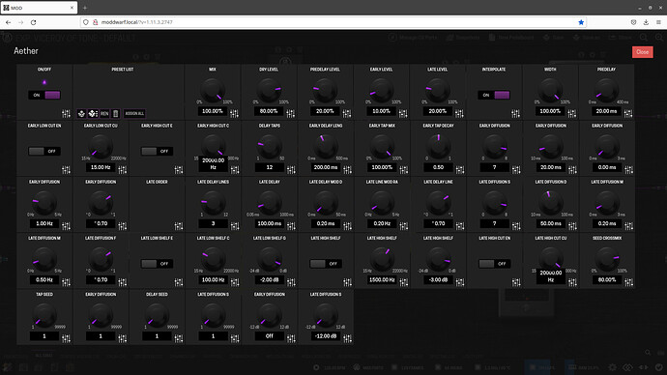Click the Early Low Cut 15.00 Hz field
Viewport: 667px width, 375px height.
click(x=101, y=167)
